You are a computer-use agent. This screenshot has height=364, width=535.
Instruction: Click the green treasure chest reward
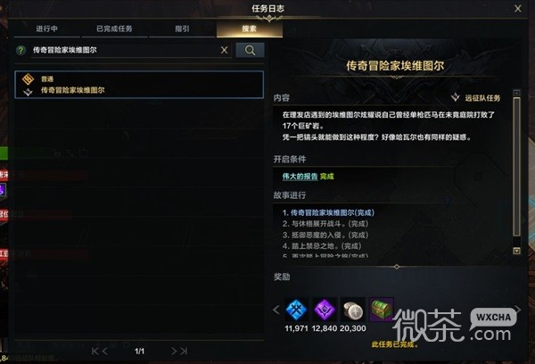pos(381,310)
